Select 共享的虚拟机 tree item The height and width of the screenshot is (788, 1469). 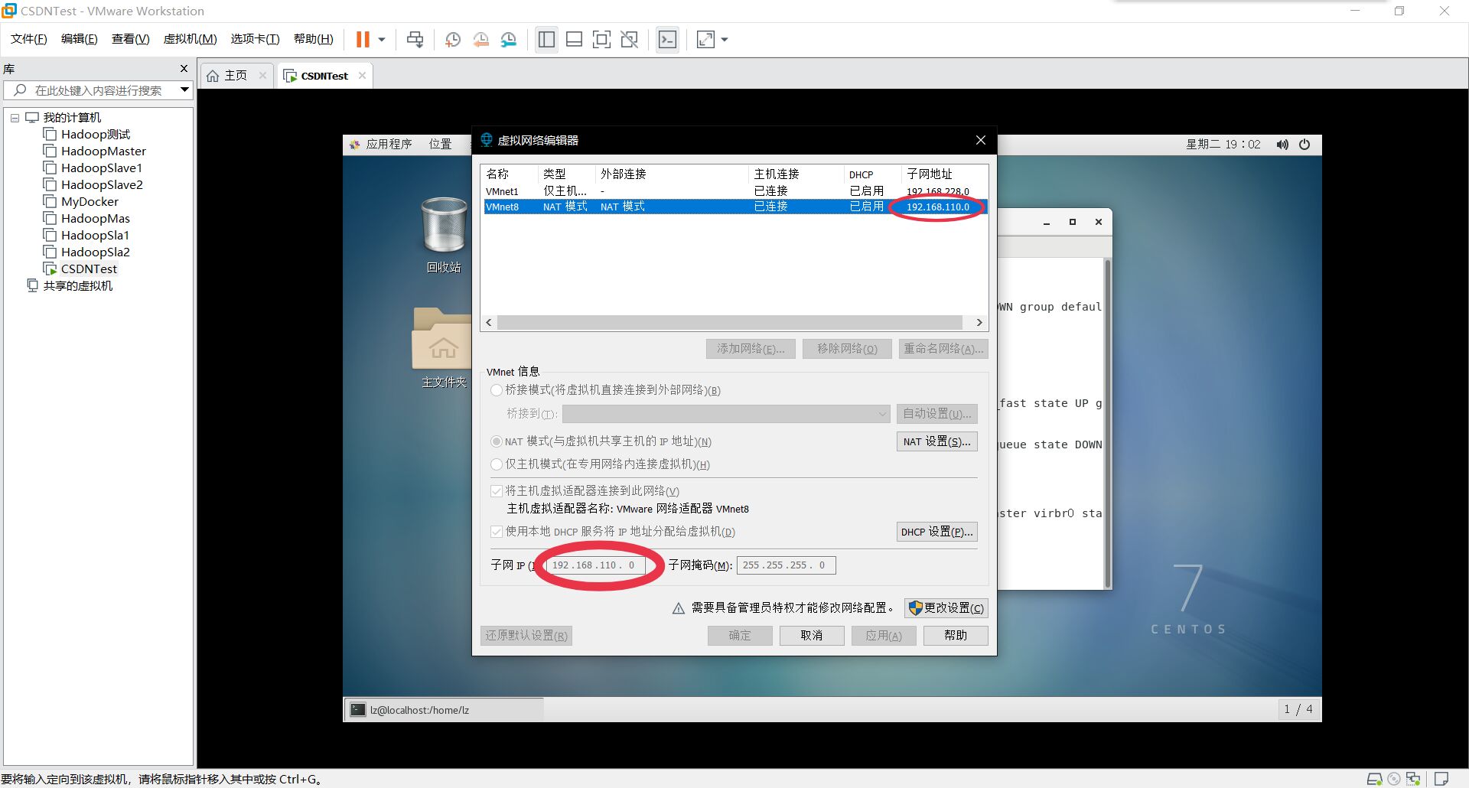pos(77,286)
